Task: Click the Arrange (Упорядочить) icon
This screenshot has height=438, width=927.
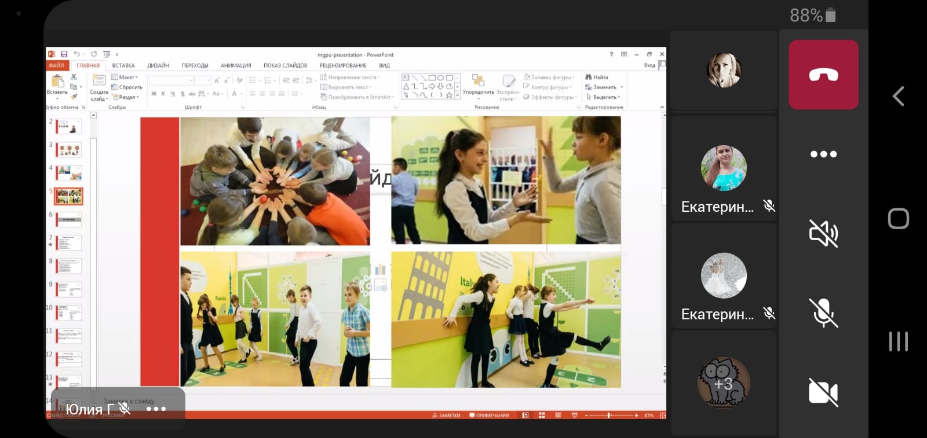Action: coord(478,81)
